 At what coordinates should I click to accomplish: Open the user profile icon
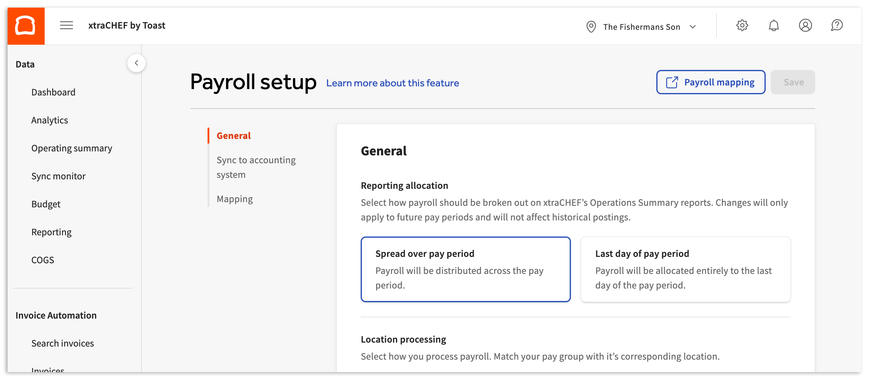click(805, 26)
